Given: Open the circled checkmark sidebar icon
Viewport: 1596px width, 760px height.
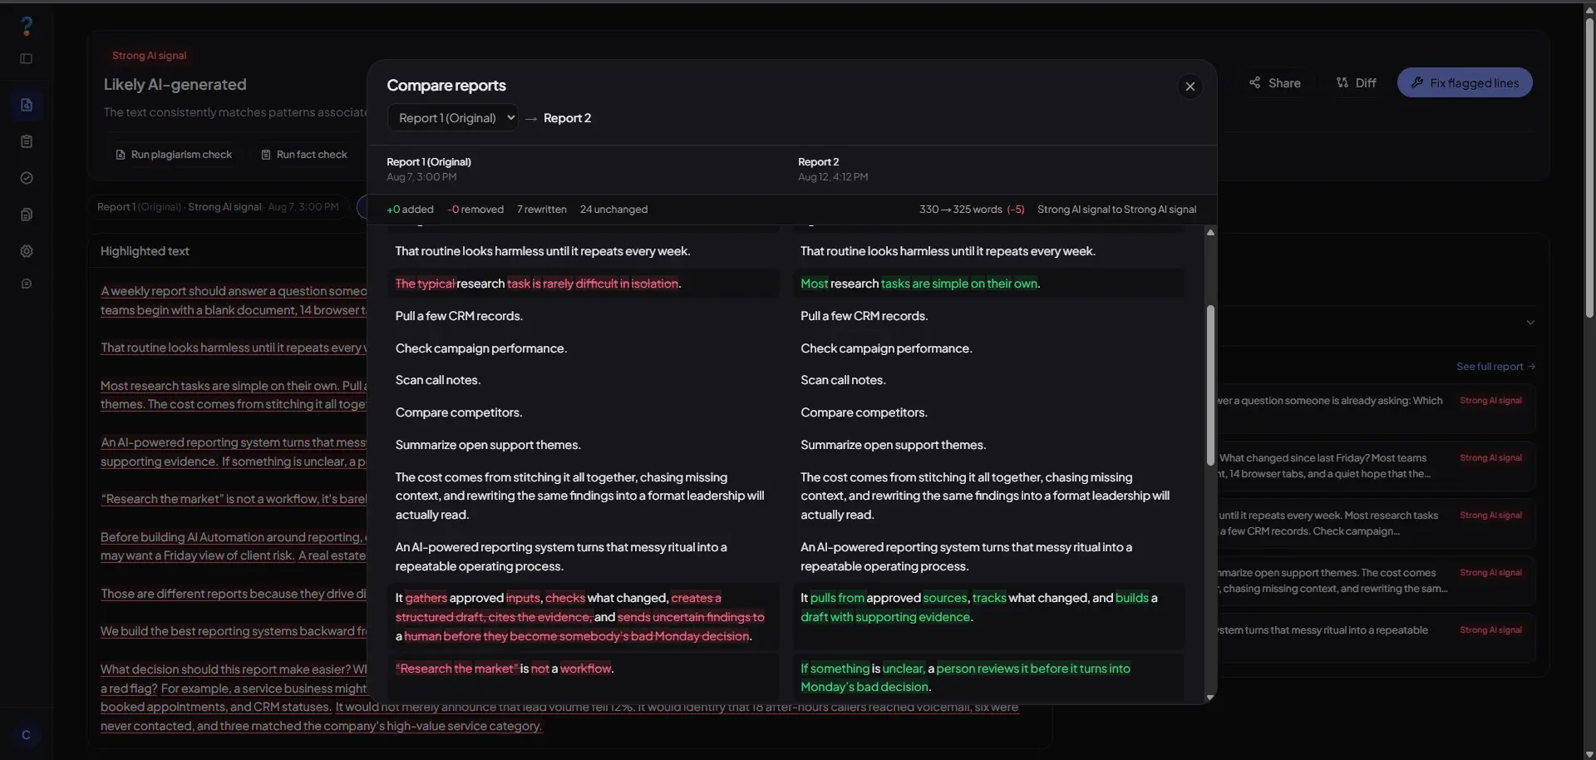Looking at the screenshot, I should tap(27, 178).
